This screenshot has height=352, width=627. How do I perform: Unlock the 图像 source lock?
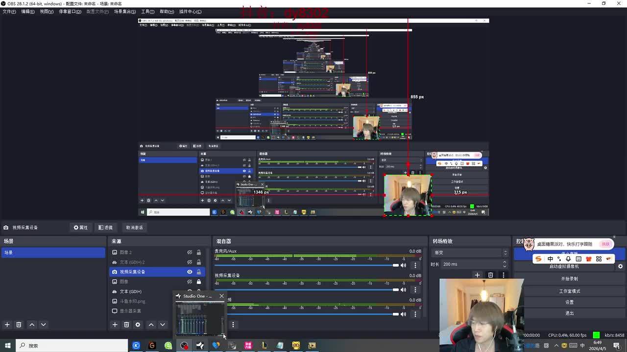198,282
